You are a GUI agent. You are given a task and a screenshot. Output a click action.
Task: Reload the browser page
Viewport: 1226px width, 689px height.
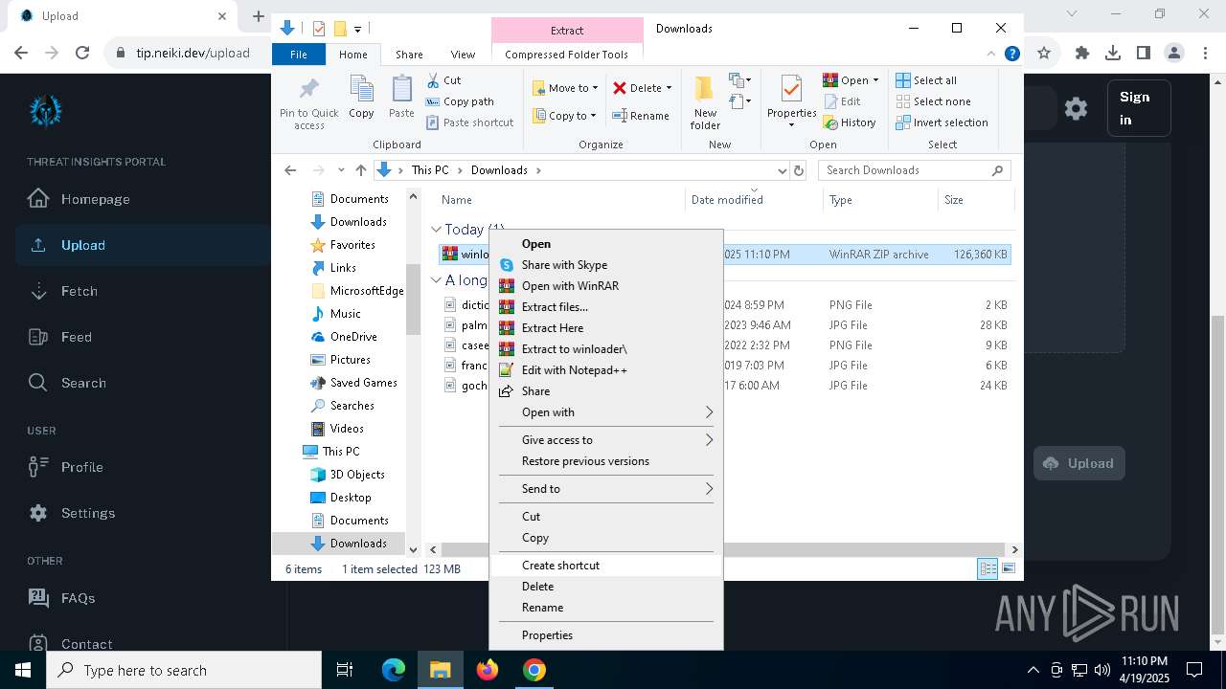coord(82,53)
